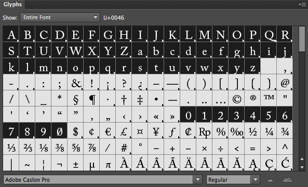Click the Regular style name field
This screenshot has height=187, width=308.
(229, 180)
